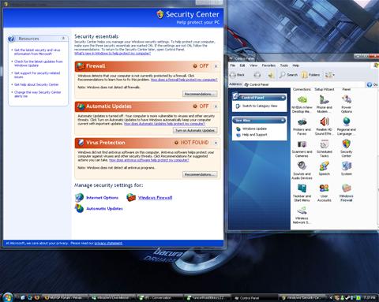Collapse the Resources panel chevron

(x=63, y=39)
